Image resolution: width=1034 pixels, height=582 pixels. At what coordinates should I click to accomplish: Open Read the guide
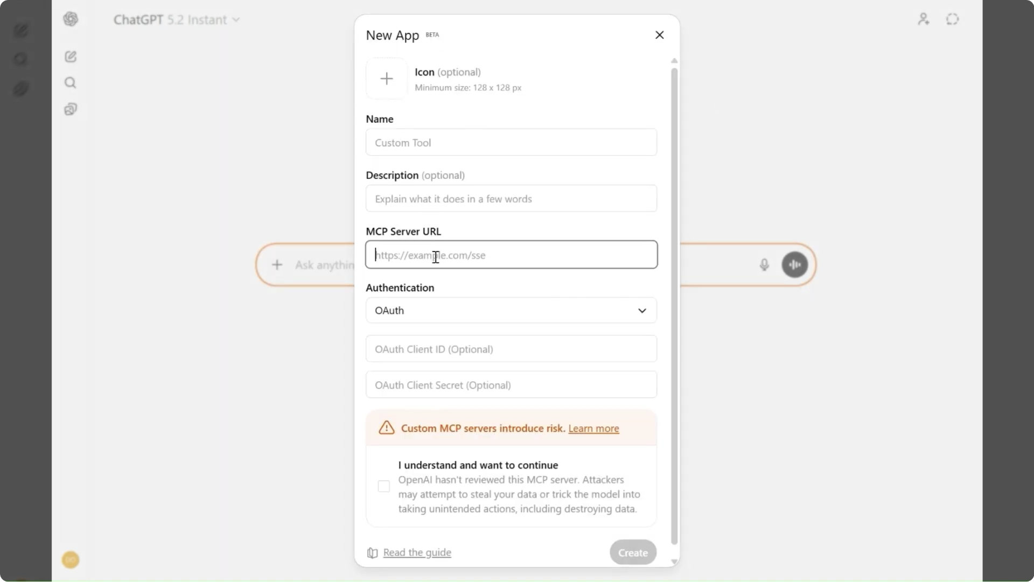pyautogui.click(x=417, y=552)
